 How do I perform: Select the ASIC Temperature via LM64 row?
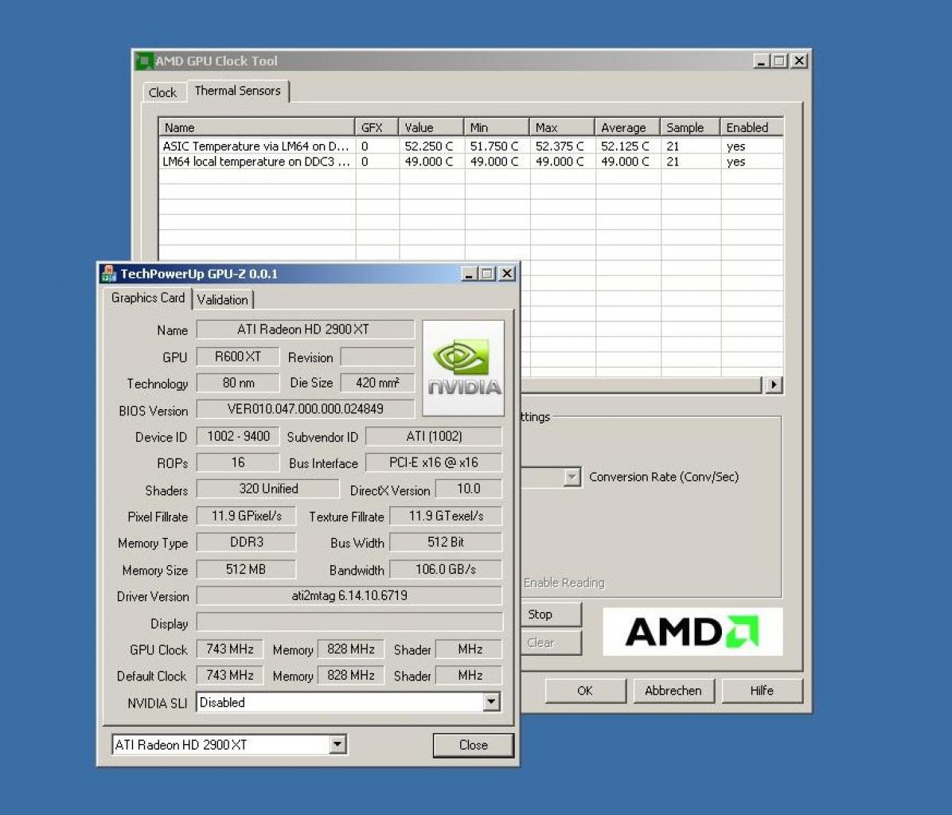[471, 146]
